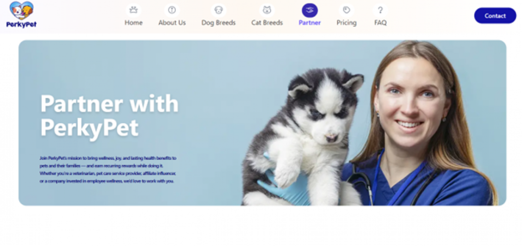Select the Dog Breeds text label
Image resolution: width=522 pixels, height=246 pixels.
click(x=218, y=23)
